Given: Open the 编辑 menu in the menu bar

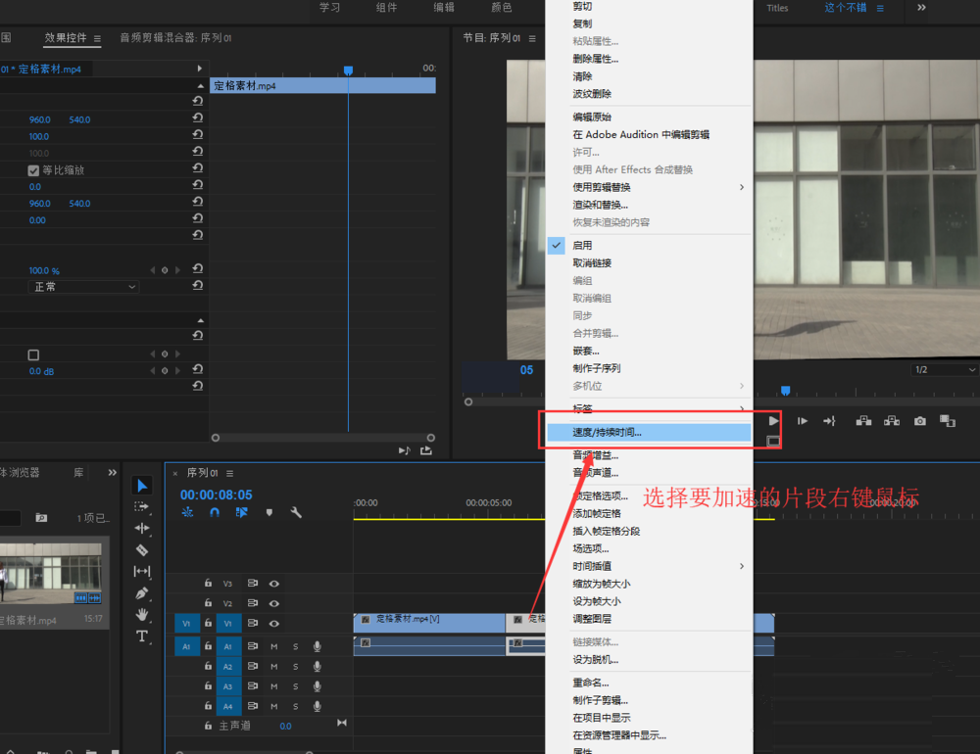Looking at the screenshot, I should tap(443, 8).
